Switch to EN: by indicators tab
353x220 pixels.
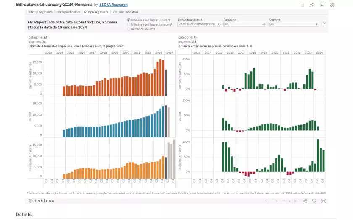(x=68, y=12)
